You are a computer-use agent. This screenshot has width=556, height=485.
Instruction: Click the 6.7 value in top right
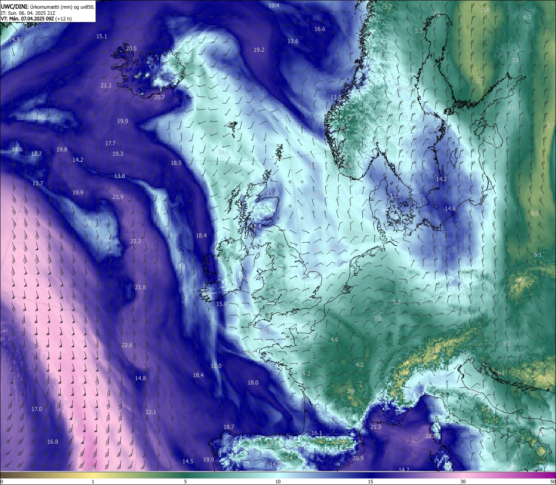[x=527, y=17]
